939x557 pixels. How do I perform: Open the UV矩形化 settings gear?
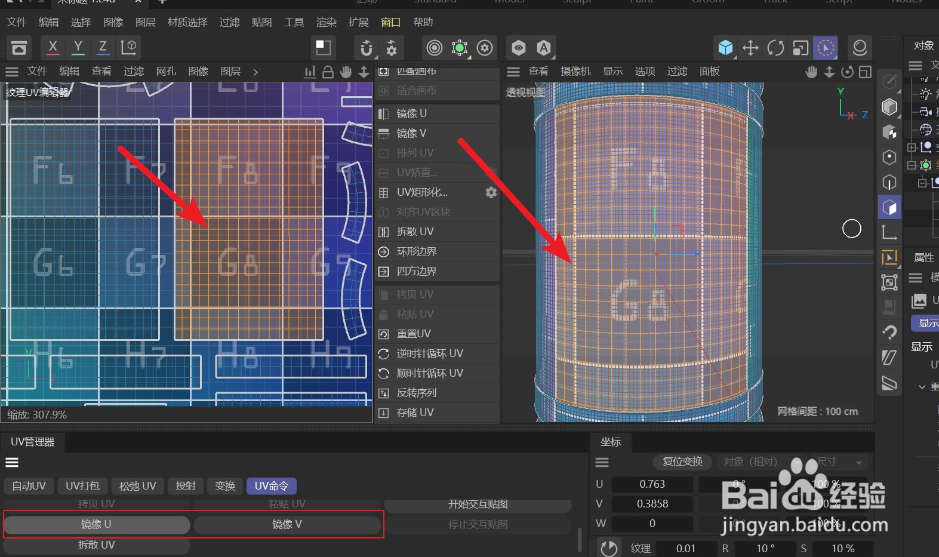pos(491,192)
